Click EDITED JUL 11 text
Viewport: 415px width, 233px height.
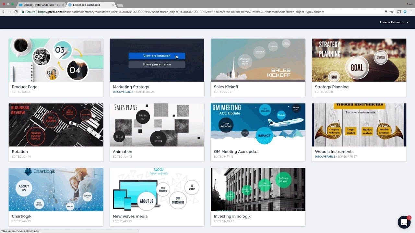[x=324, y=92]
